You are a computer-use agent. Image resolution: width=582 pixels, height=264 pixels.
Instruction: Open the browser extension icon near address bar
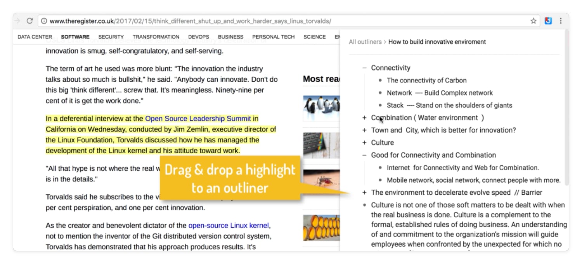(548, 21)
